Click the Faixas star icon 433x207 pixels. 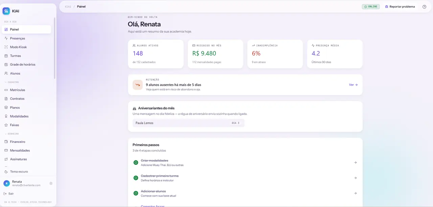6,125
